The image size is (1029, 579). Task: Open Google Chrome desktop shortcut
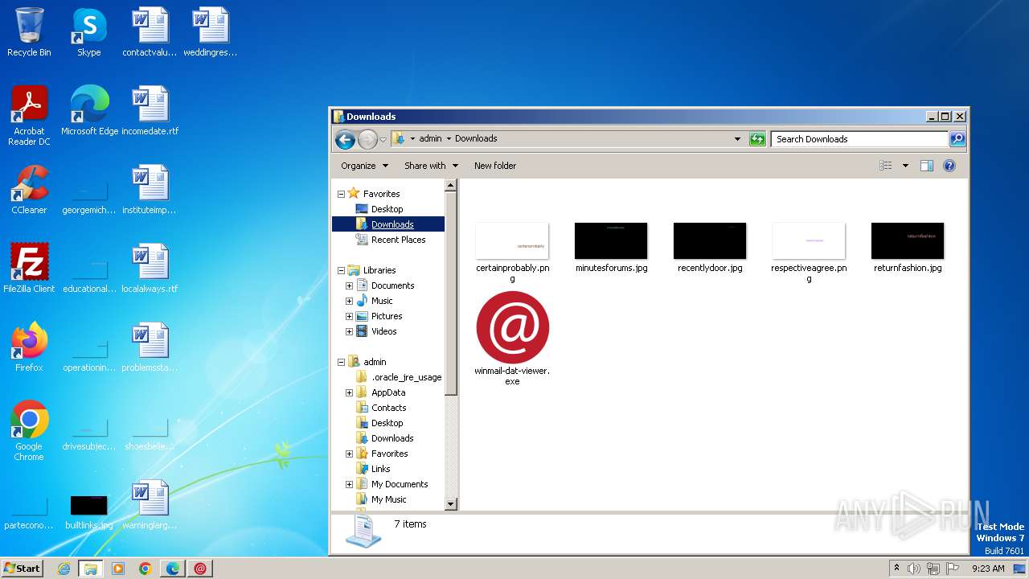[29, 431]
